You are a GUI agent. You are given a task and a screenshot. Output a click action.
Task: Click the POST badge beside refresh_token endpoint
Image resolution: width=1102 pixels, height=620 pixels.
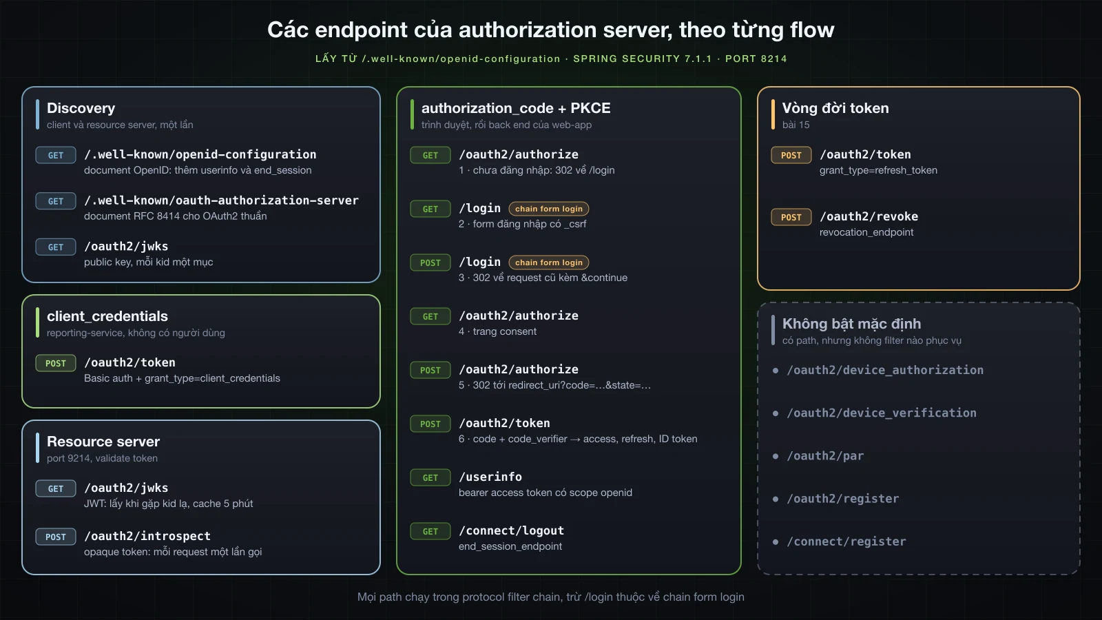(x=791, y=155)
